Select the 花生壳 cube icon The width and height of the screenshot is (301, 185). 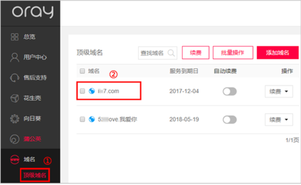coord(15,98)
